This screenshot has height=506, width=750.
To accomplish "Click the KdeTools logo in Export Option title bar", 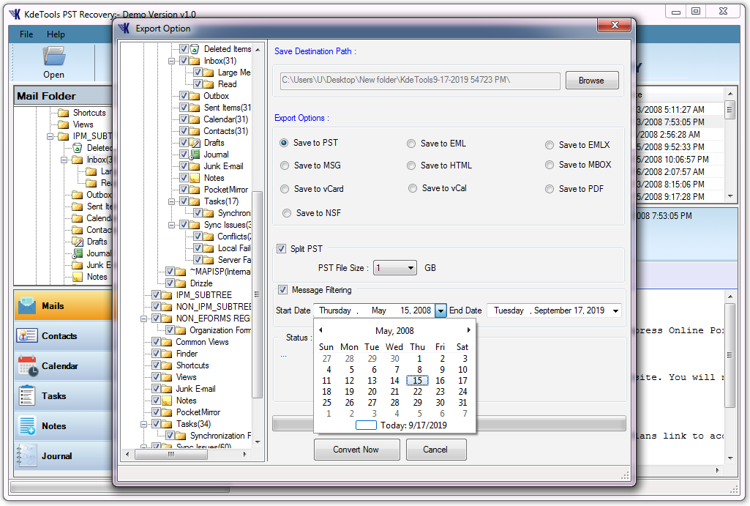I will [x=124, y=29].
